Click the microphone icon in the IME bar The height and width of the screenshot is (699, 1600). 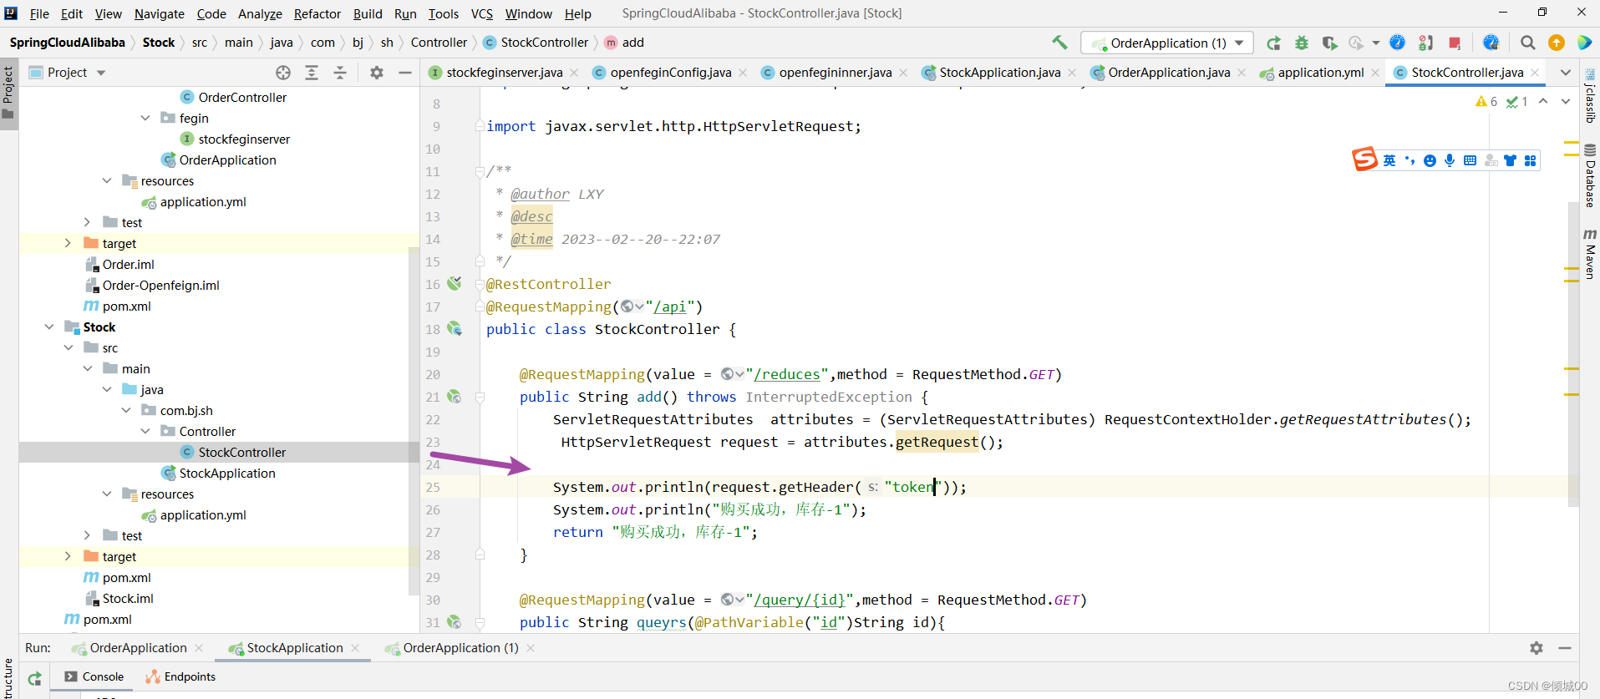coord(1450,160)
